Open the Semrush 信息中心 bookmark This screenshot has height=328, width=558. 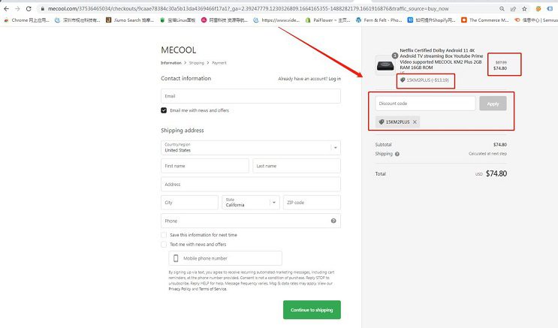pyautogui.click(x=536, y=20)
